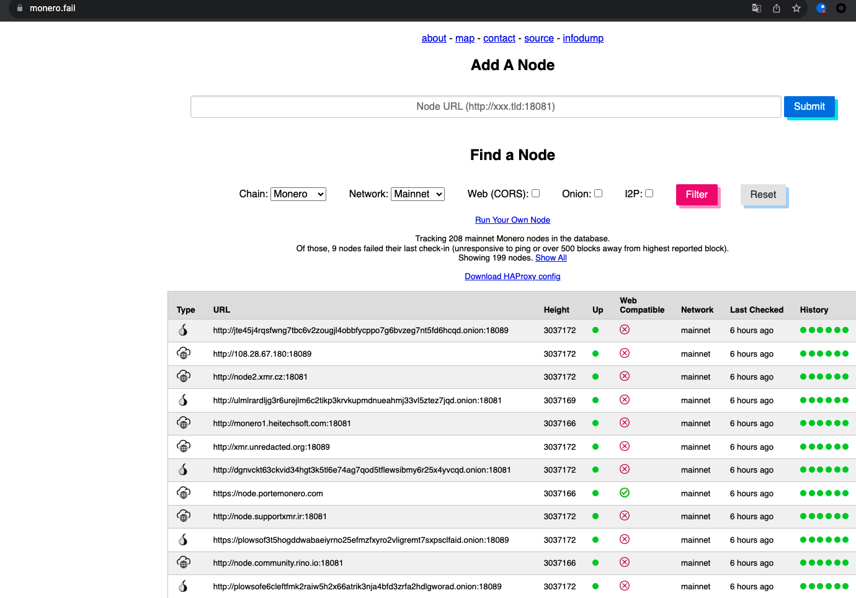Click the History column header
The height and width of the screenshot is (598, 856).
(814, 310)
